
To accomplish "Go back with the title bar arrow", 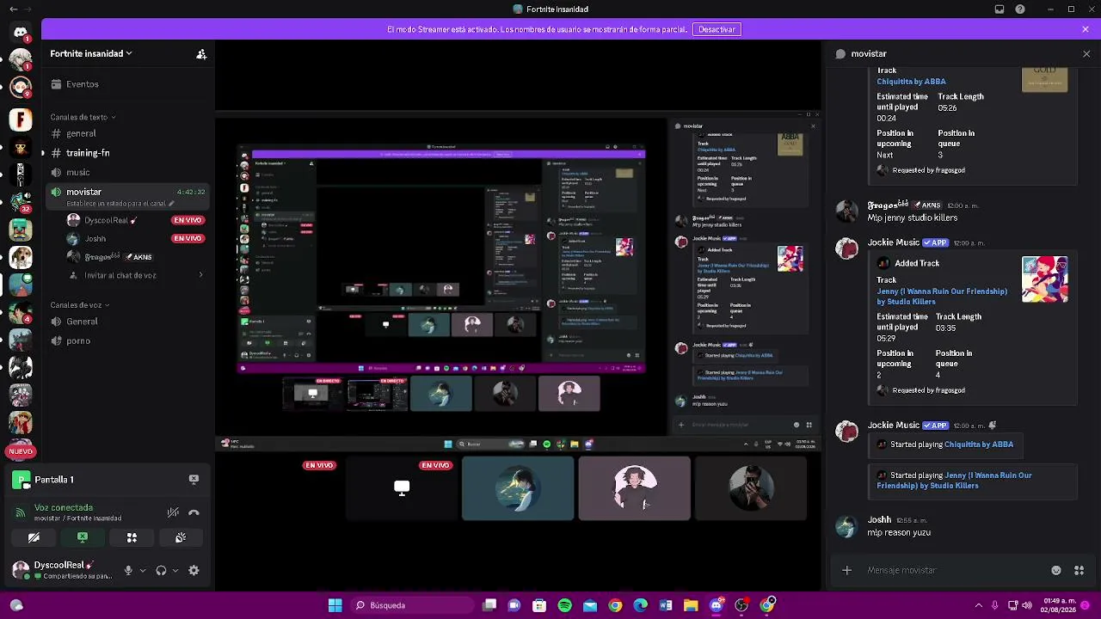I will 13,9.
